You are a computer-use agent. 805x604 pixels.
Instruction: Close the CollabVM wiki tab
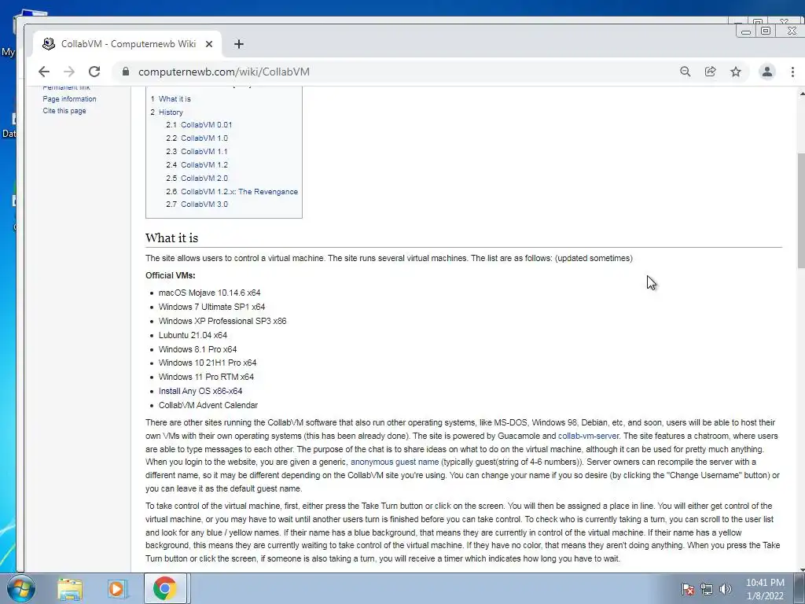(x=209, y=44)
